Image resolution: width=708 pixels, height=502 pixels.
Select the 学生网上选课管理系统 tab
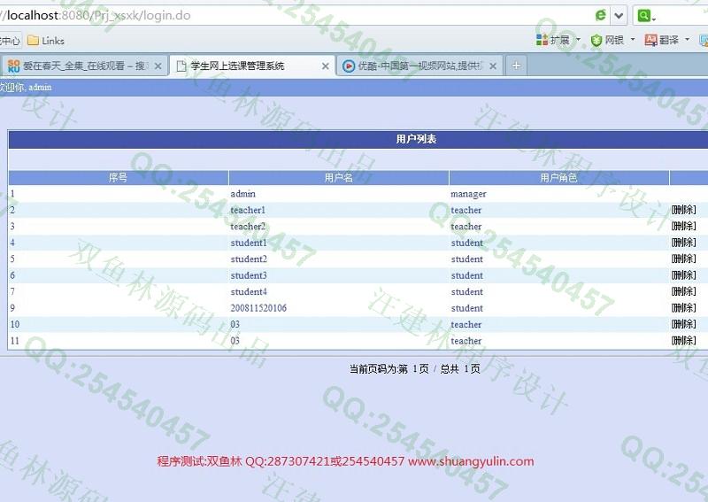[x=252, y=66]
